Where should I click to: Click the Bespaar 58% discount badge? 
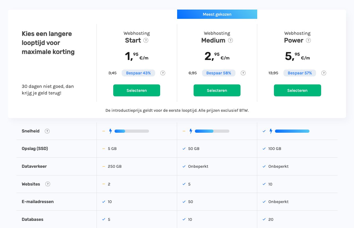pos(218,73)
